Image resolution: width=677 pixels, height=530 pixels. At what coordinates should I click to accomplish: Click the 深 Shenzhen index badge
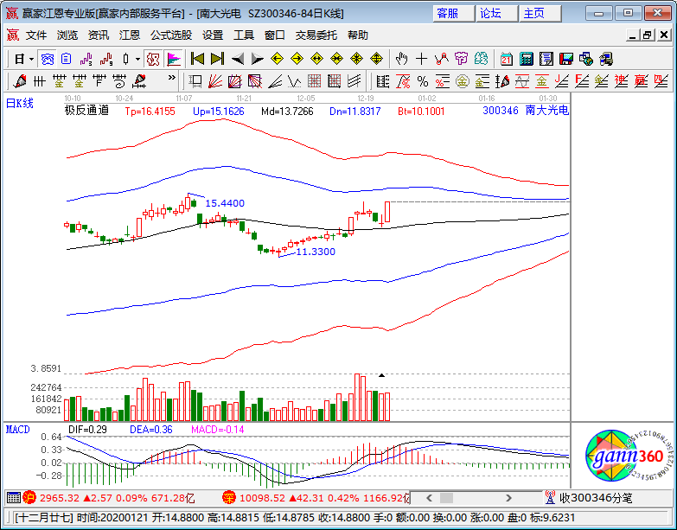point(229,498)
